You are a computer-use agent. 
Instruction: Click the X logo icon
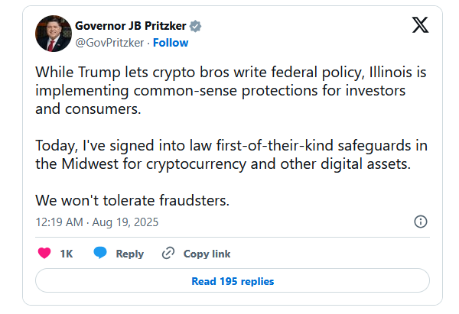click(420, 25)
